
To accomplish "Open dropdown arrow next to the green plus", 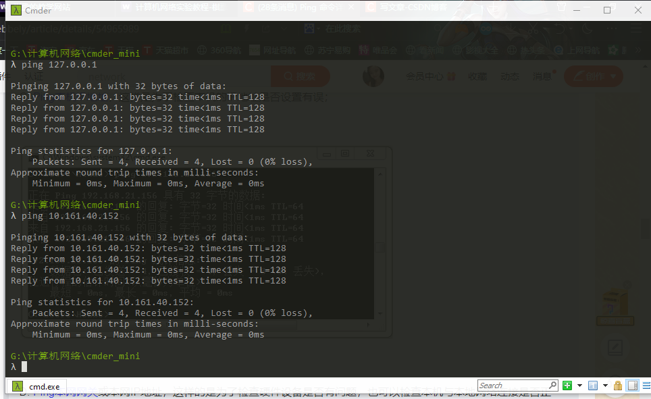I will pyautogui.click(x=579, y=385).
